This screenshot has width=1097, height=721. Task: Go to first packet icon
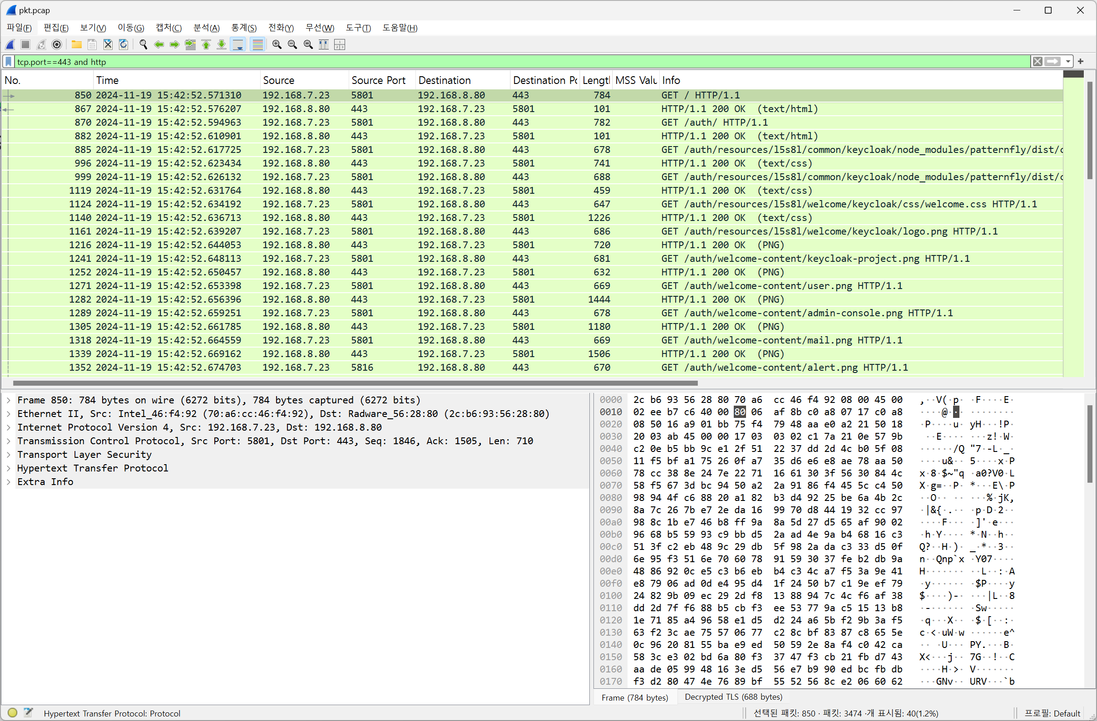pos(206,44)
